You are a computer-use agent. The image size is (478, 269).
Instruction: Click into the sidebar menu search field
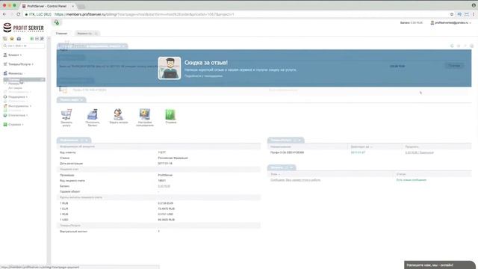click(24, 46)
